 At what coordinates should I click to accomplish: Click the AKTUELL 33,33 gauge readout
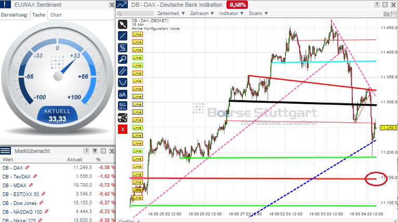[x=57, y=115]
